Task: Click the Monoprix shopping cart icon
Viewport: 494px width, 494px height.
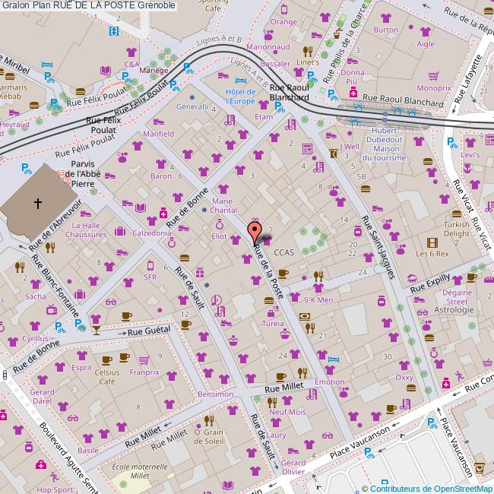Action: 433,76
